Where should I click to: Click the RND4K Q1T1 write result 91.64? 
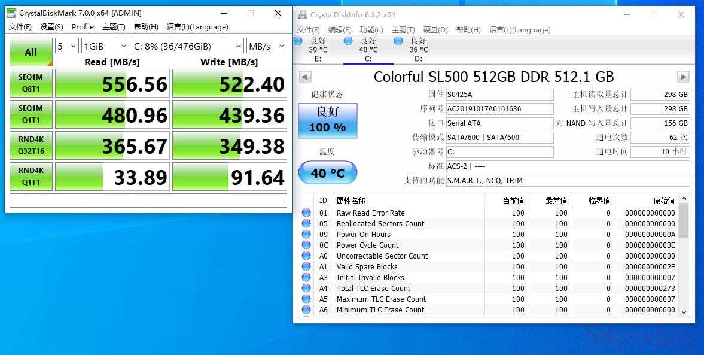[230, 177]
